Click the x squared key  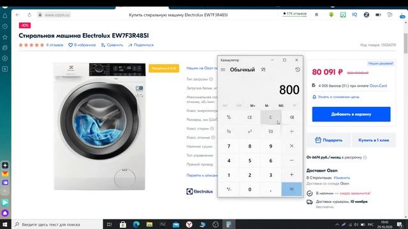(249, 132)
